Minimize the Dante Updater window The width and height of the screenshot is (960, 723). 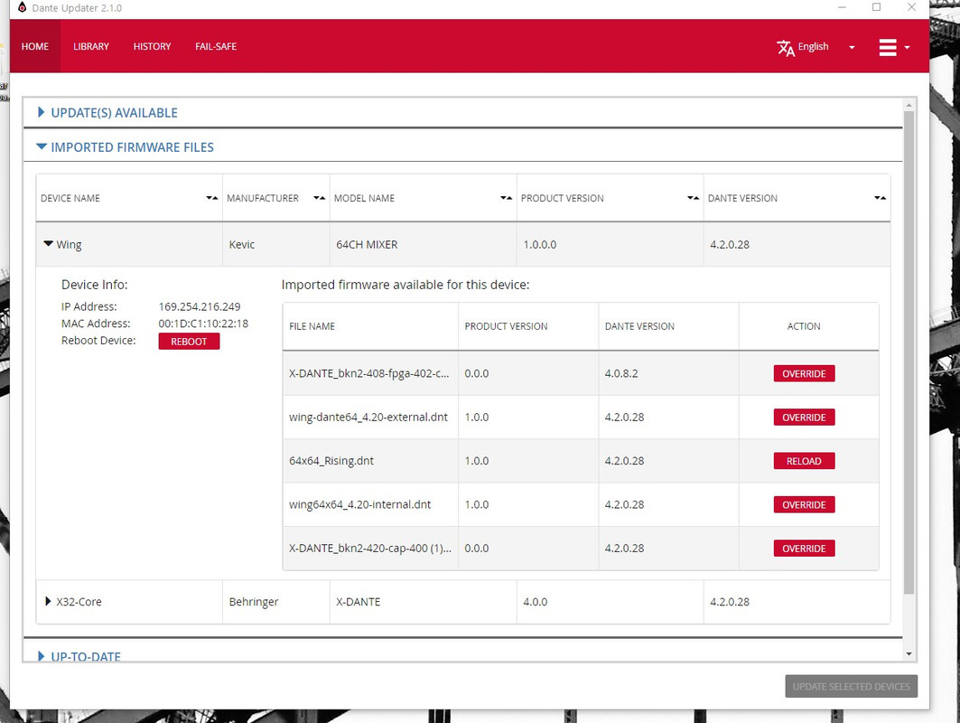[x=842, y=7]
